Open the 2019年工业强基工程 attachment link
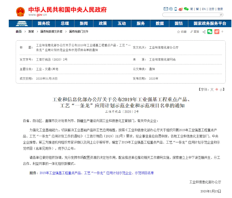The image size is (232, 198). tap(96, 173)
